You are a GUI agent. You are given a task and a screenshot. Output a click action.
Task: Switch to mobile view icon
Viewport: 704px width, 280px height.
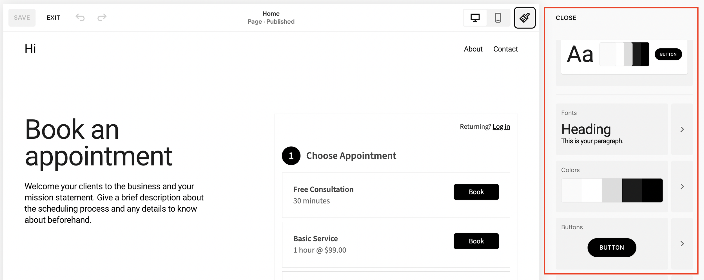tap(498, 18)
